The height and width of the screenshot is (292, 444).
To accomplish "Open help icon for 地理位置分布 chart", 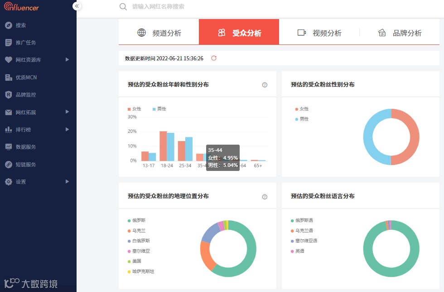I will pyautogui.click(x=265, y=197).
